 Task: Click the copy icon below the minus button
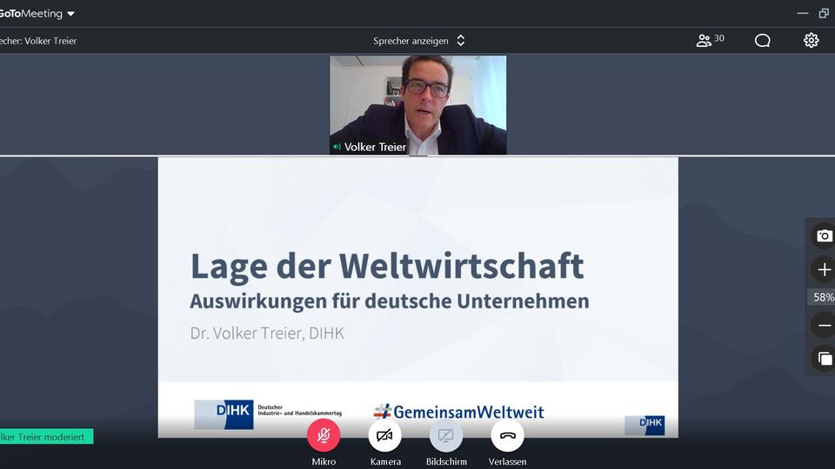tap(824, 359)
